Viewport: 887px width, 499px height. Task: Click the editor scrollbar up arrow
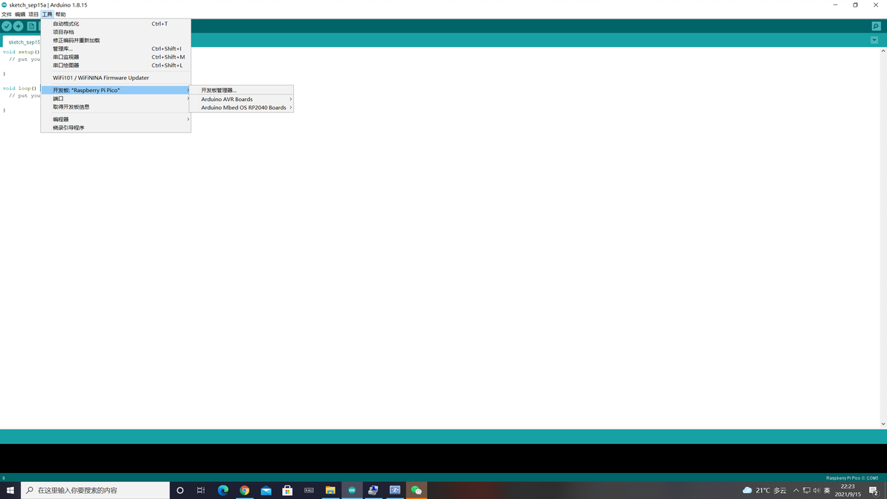click(x=883, y=51)
